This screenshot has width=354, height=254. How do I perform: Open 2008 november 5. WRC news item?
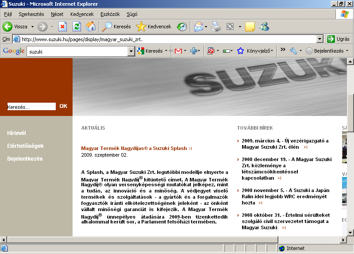[285, 196]
